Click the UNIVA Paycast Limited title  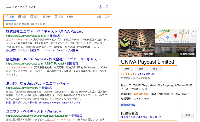(x=148, y=62)
